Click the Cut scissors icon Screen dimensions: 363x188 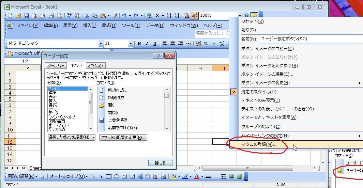click(x=87, y=16)
